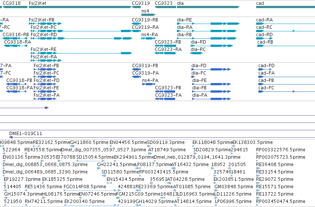Select transcript dia-RA
Image resolution: width=315 pixels, height=207 pixels.
coord(185,27)
